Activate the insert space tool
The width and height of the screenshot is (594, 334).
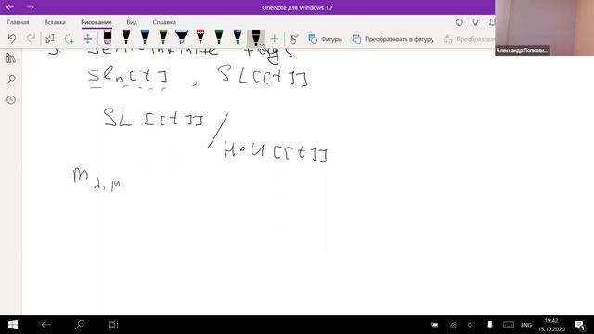(88, 39)
